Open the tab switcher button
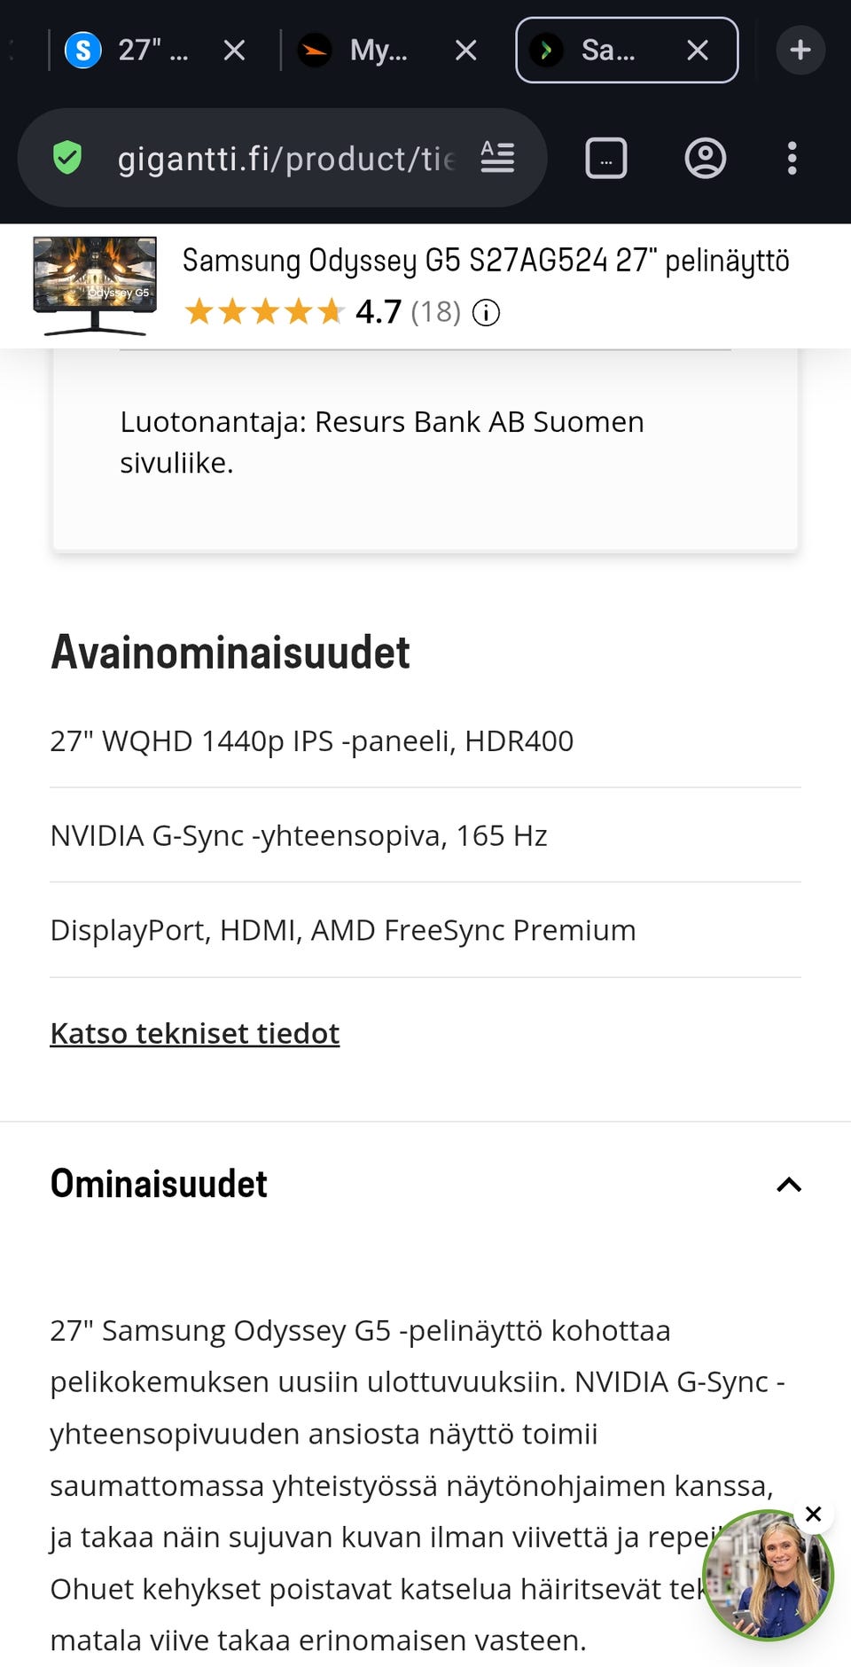Image resolution: width=851 pixels, height=1667 pixels. pyautogui.click(x=606, y=159)
